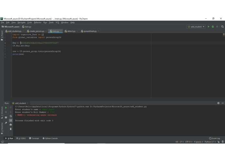Place cursor on CF.Key.set(Key) line

(x=21, y=46)
